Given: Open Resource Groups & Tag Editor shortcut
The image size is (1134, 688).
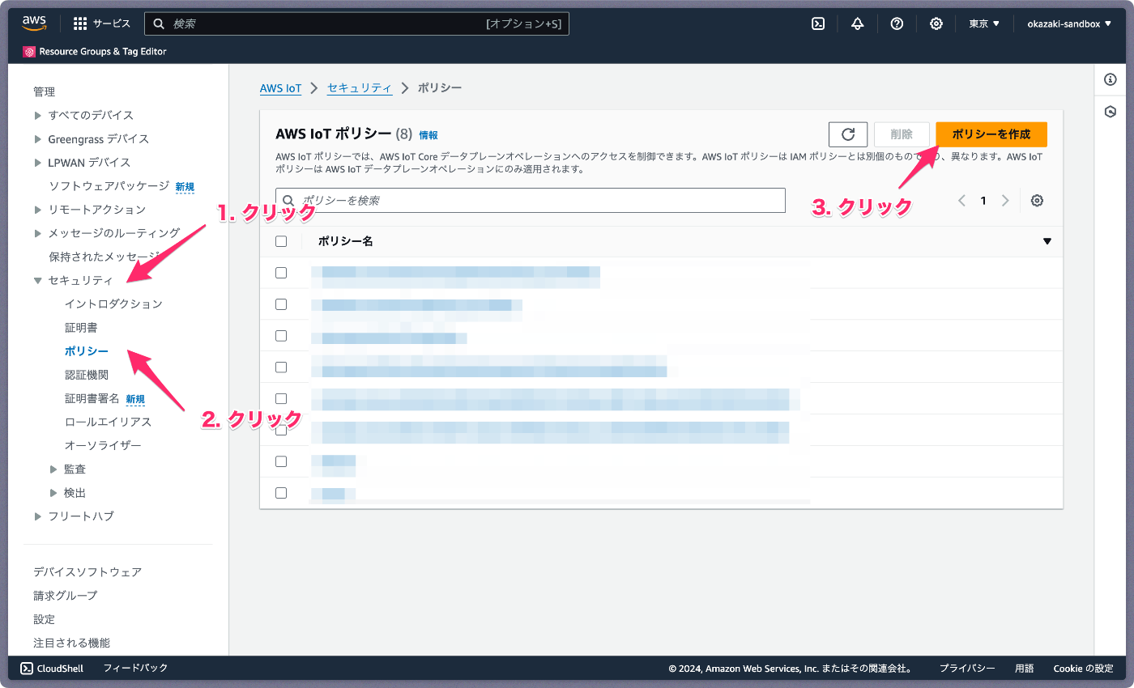Looking at the screenshot, I should [95, 52].
